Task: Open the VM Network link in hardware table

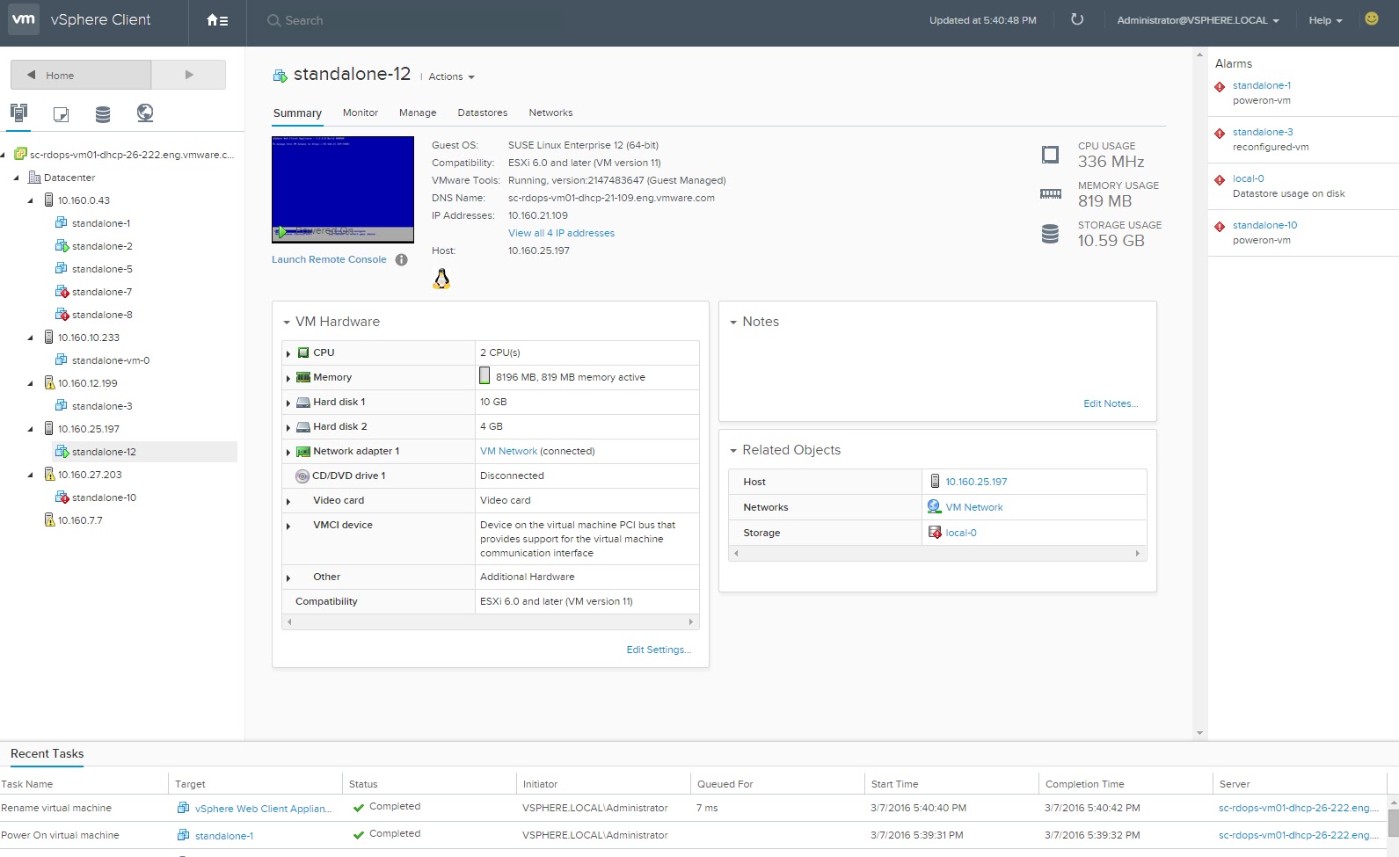Action: tap(508, 451)
